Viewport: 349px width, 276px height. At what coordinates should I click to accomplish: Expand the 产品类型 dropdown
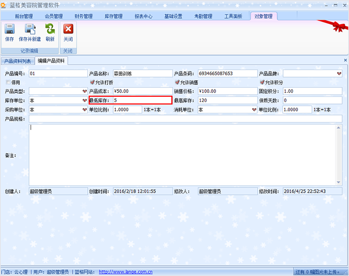coord(84,92)
